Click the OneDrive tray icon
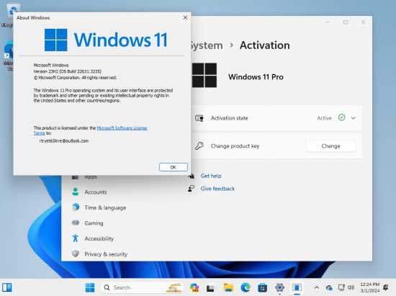 point(328,287)
